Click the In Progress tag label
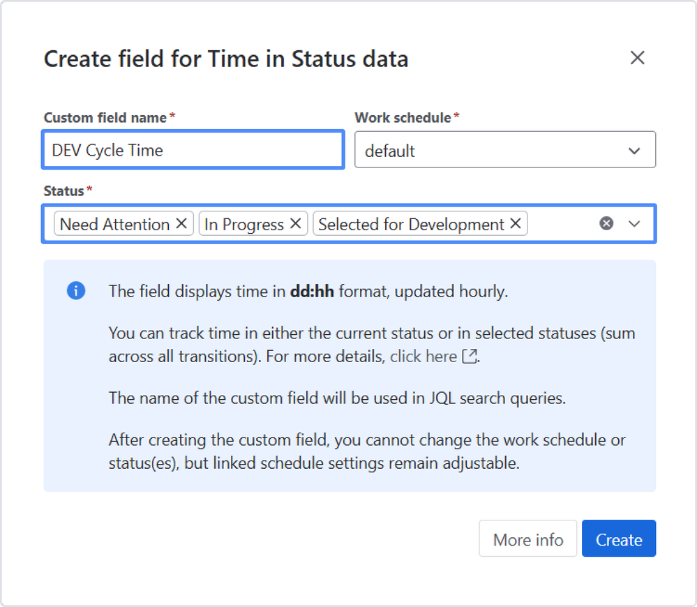 pos(243,224)
